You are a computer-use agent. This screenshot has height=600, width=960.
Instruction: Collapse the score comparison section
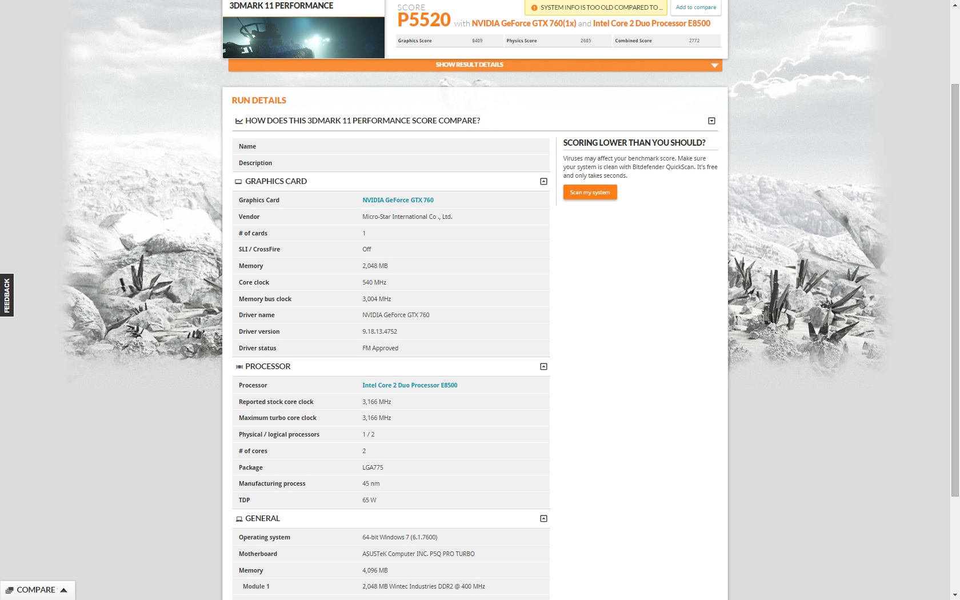coord(711,121)
